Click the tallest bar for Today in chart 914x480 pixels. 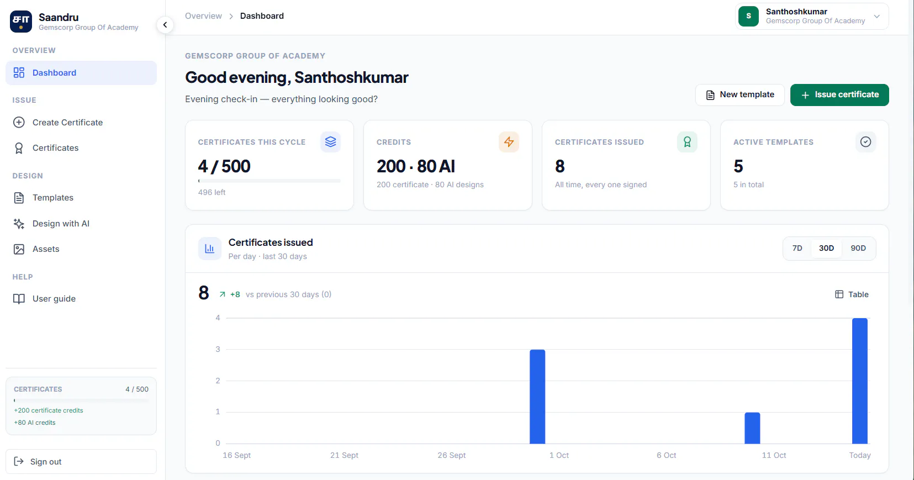[x=860, y=381]
